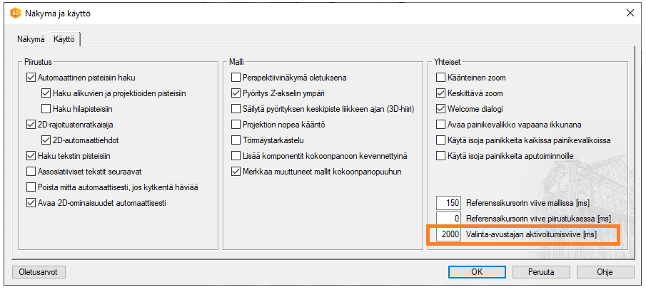The height and width of the screenshot is (292, 646).
Task: Enable Törmäystarkastelu checkbox
Action: (236, 140)
